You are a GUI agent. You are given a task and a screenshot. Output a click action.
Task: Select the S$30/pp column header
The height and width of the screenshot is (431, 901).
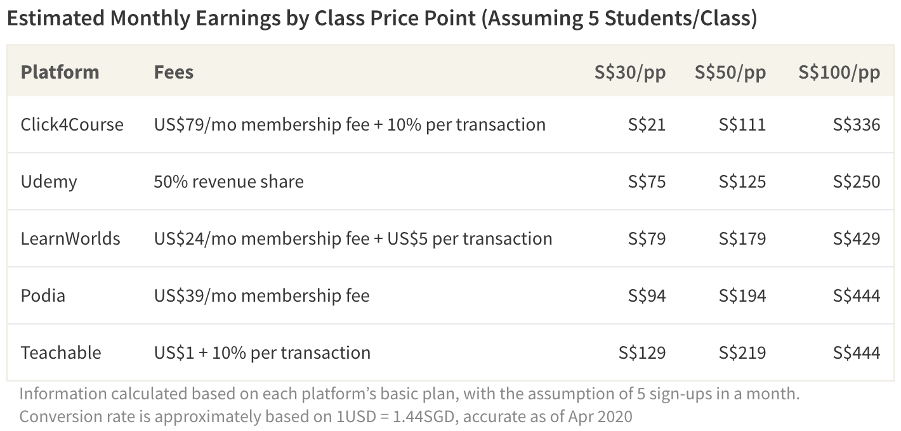click(x=629, y=72)
